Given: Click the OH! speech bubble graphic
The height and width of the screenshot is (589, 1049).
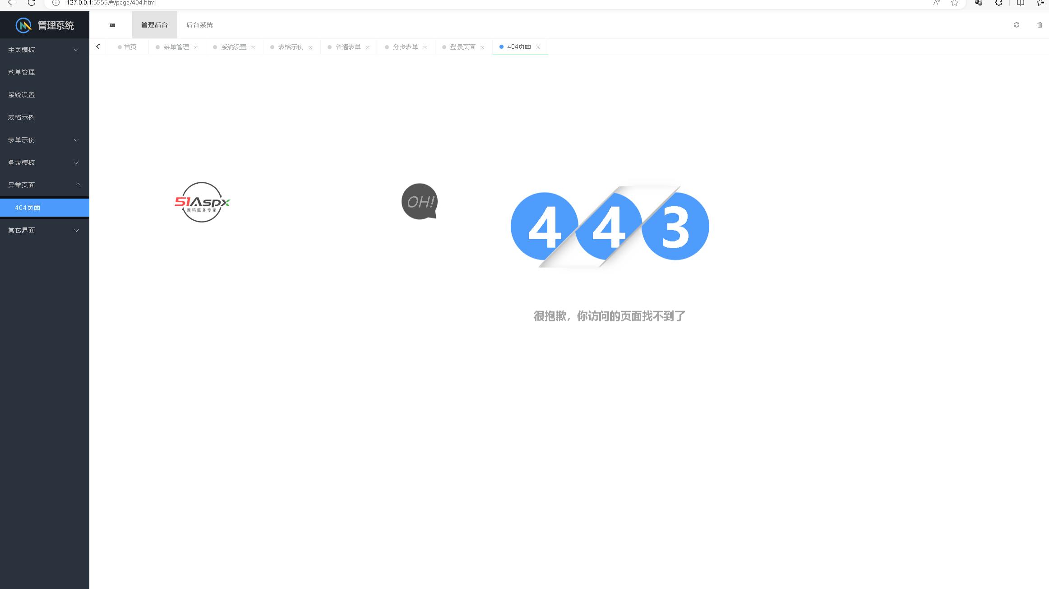Looking at the screenshot, I should (420, 201).
